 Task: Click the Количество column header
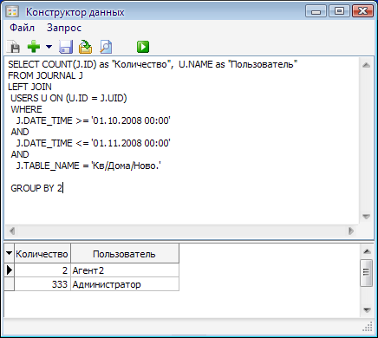(42, 254)
